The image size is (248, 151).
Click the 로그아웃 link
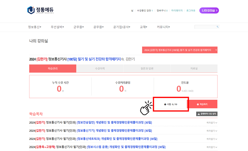[191, 11]
